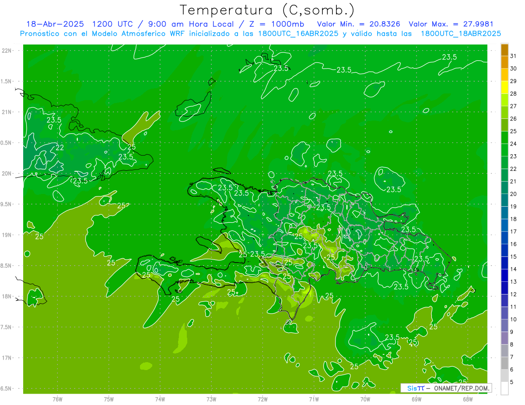Click the '75W' longitude axis label
Viewport: 525px width, 405px height.
(x=109, y=399)
